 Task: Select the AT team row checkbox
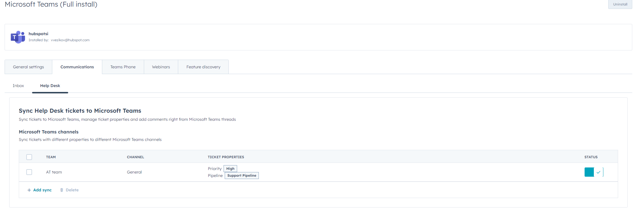[29, 172]
